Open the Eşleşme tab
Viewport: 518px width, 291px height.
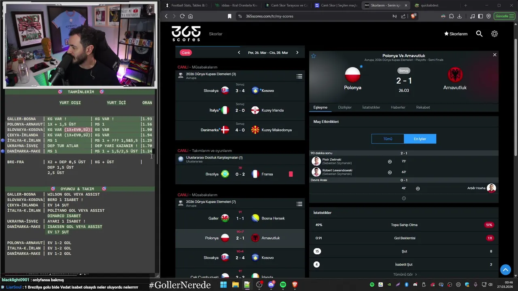coord(320,108)
